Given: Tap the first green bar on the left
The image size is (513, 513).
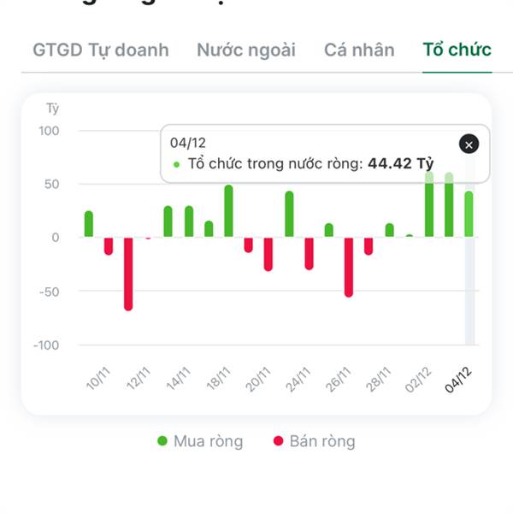Looking at the screenshot, I should (x=89, y=224).
